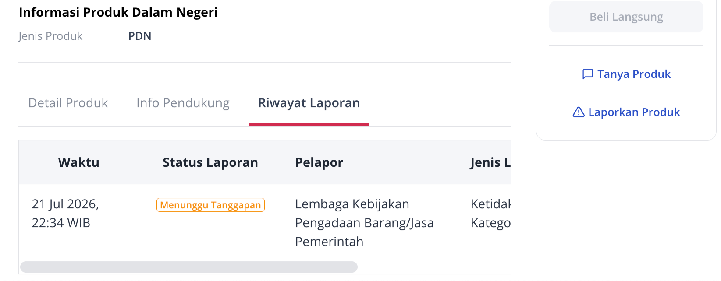This screenshot has height=281, width=721.
Task: Click the Lembaga Kebijakan Pengadaan reporter cell
Action: (364, 223)
